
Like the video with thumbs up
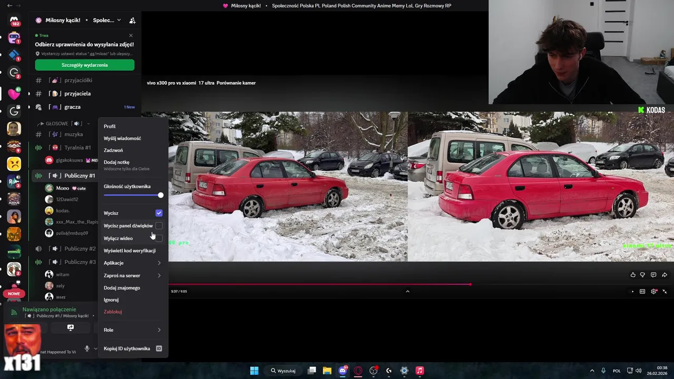[633, 275]
